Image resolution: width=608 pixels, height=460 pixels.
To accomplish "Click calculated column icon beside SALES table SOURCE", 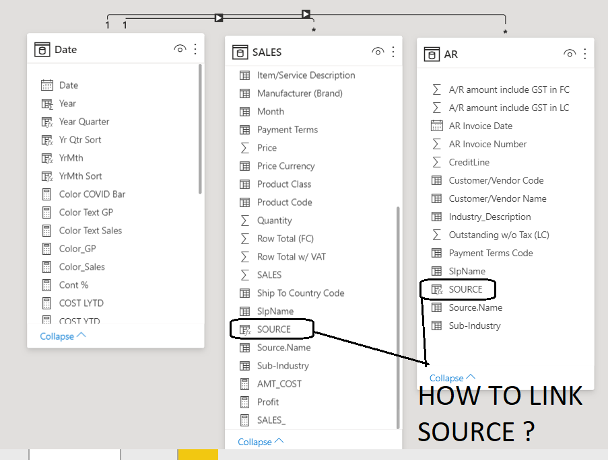I will coord(244,330).
